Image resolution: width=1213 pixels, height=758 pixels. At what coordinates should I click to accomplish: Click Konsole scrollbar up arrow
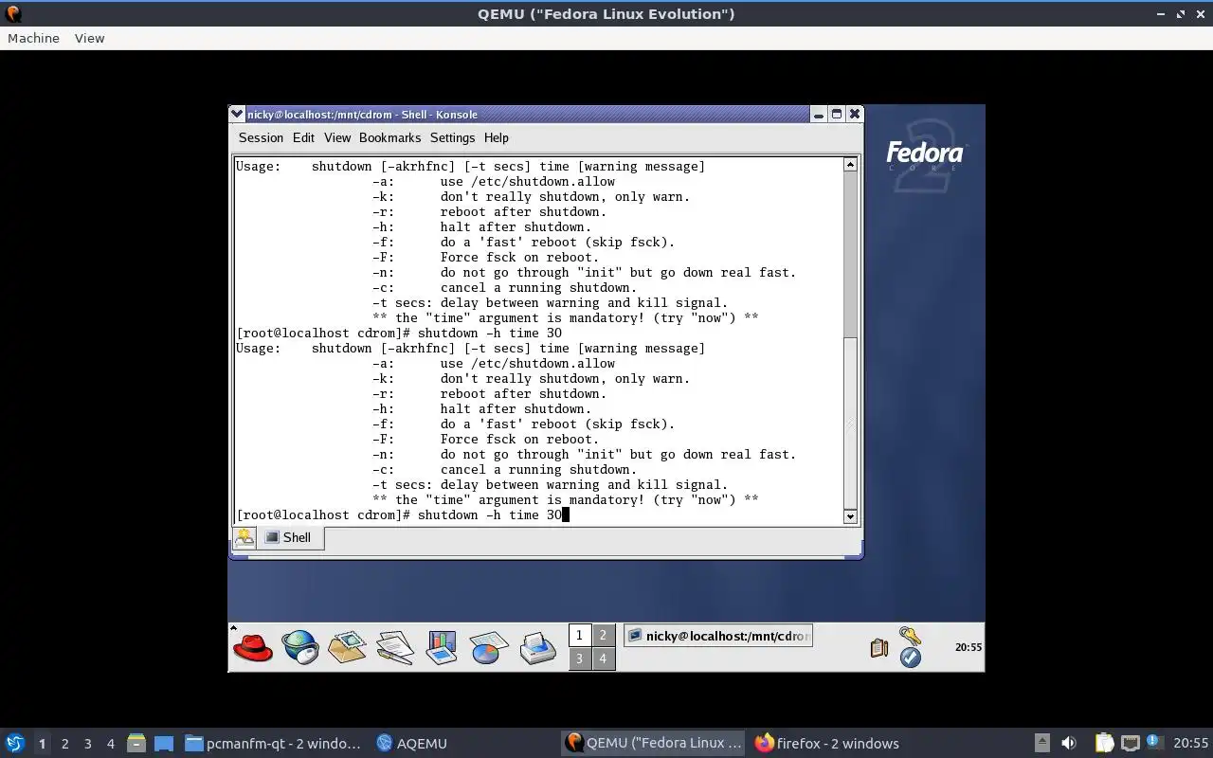tap(850, 165)
